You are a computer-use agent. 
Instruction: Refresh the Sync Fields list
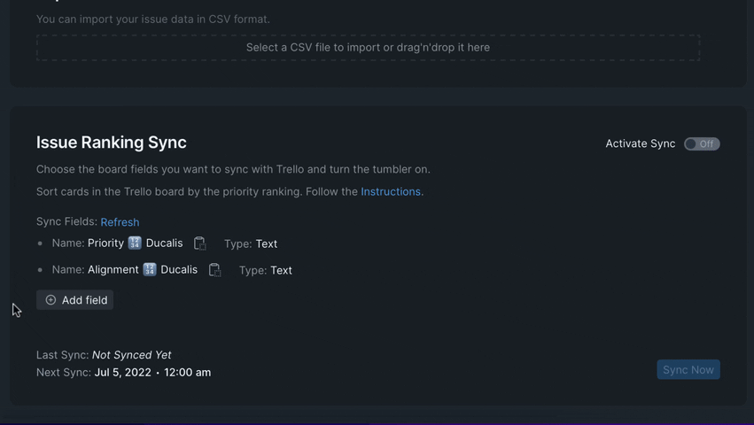[120, 222]
